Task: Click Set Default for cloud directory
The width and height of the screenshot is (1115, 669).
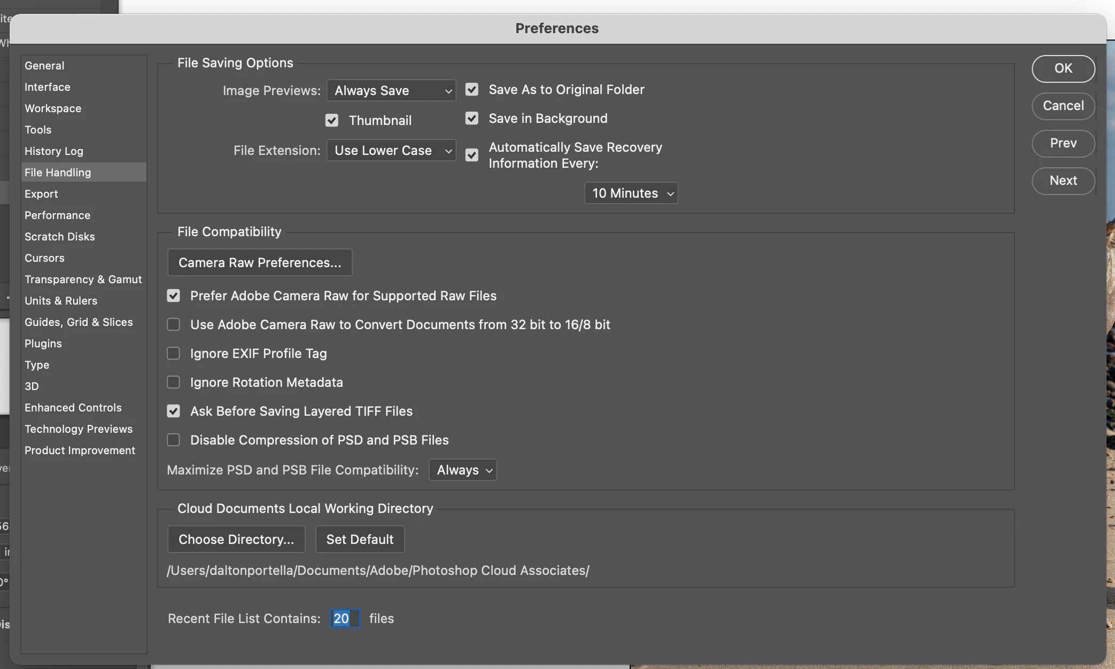Action: click(360, 539)
